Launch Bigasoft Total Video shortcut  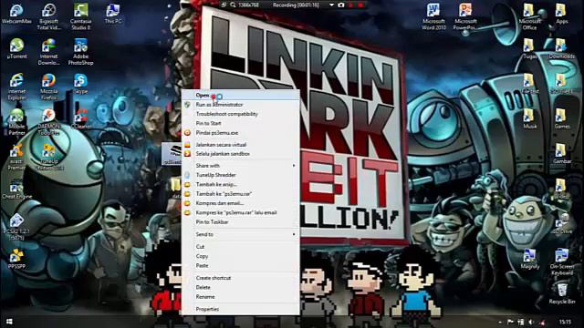click(x=48, y=16)
